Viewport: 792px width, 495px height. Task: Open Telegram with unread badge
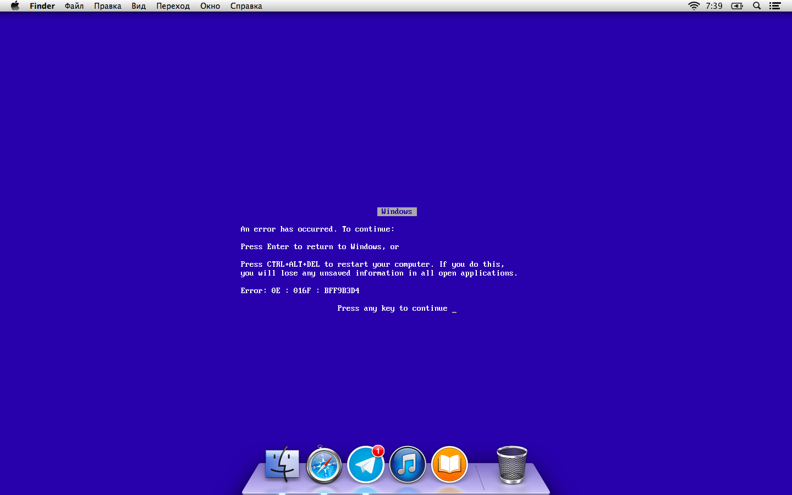(x=366, y=465)
